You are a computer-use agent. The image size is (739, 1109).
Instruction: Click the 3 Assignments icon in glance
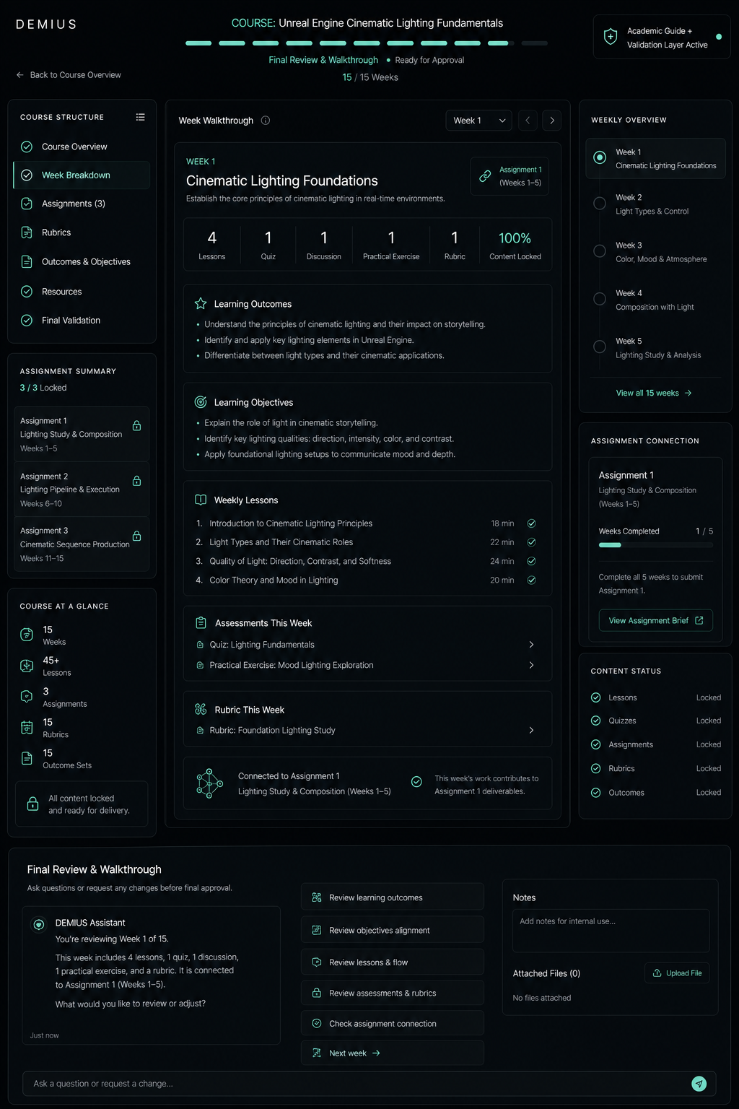pyautogui.click(x=27, y=697)
